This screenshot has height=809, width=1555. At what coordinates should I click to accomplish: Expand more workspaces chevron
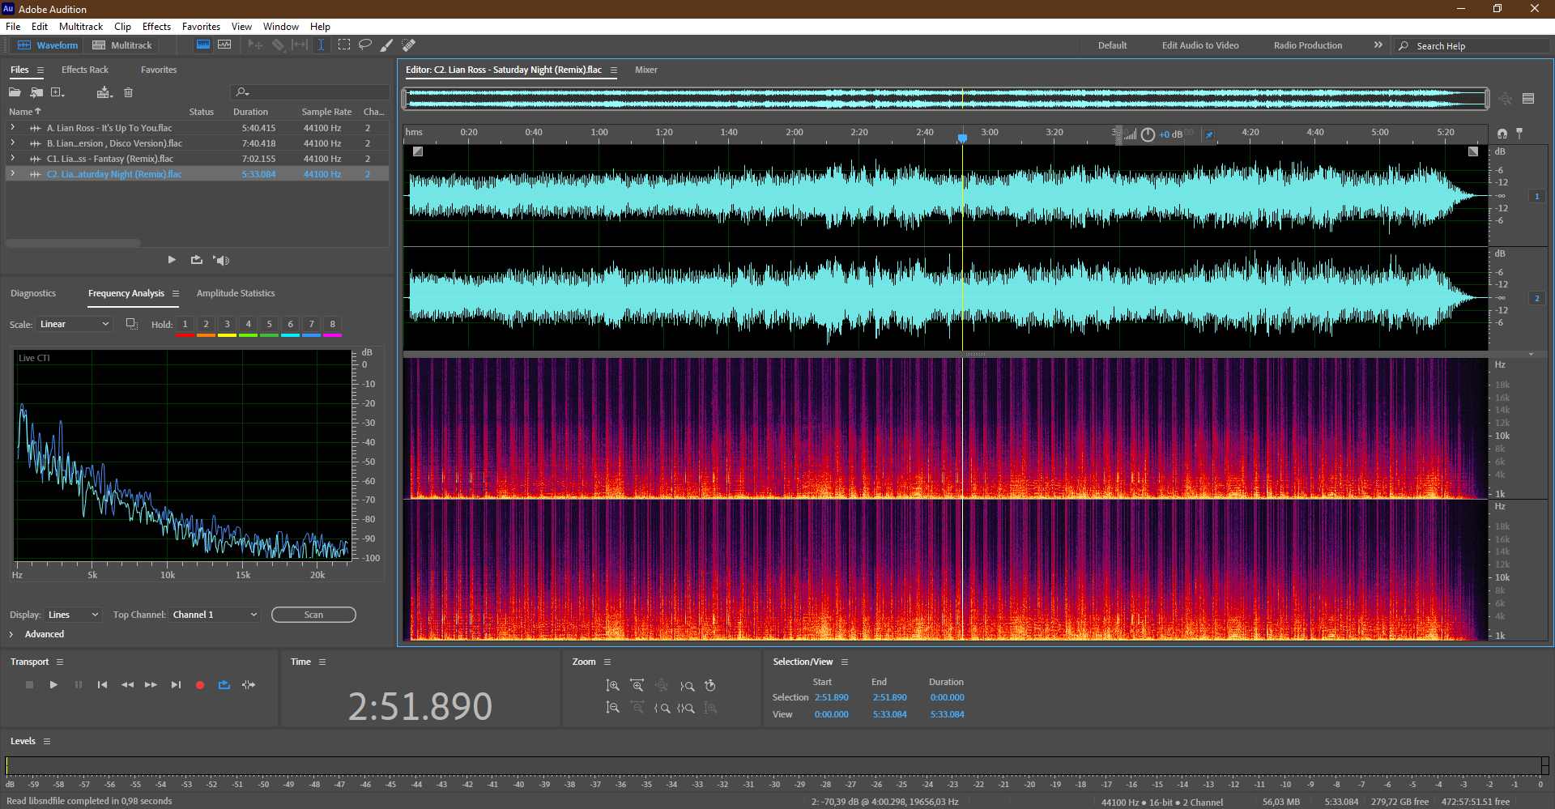tap(1378, 45)
